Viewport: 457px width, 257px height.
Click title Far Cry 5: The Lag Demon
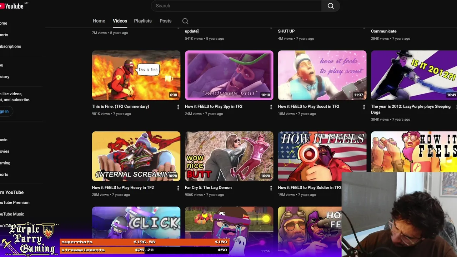[208, 187]
